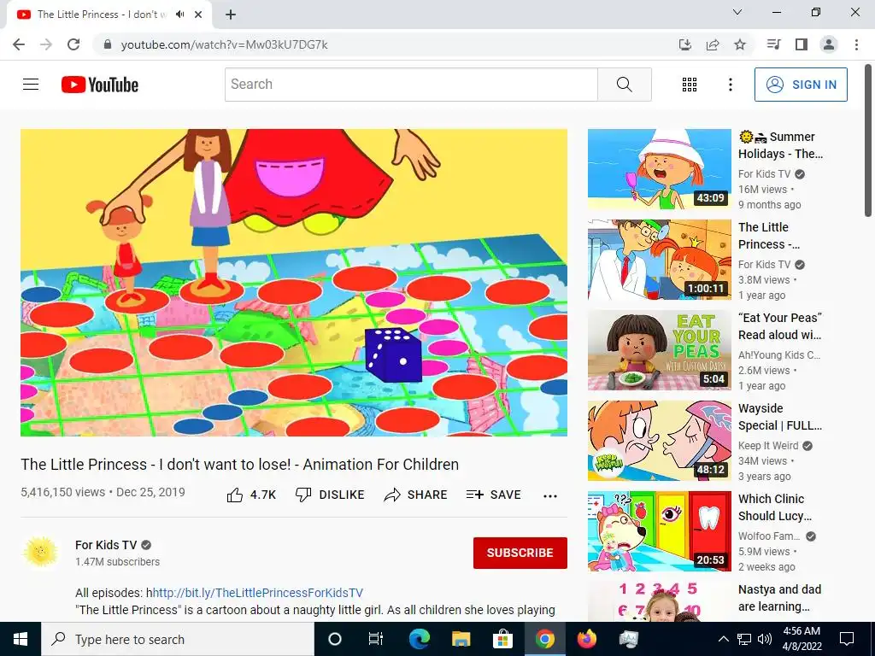Go back in browser history
The width and height of the screenshot is (875, 656).
coord(19,44)
